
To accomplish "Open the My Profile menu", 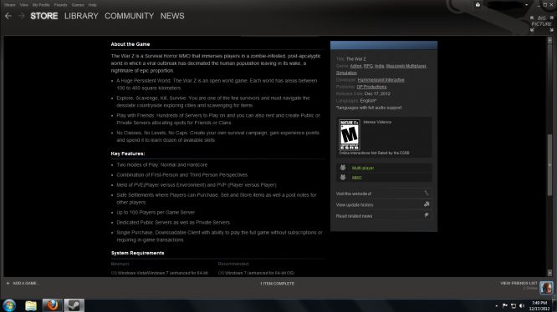I will click(x=41, y=5).
